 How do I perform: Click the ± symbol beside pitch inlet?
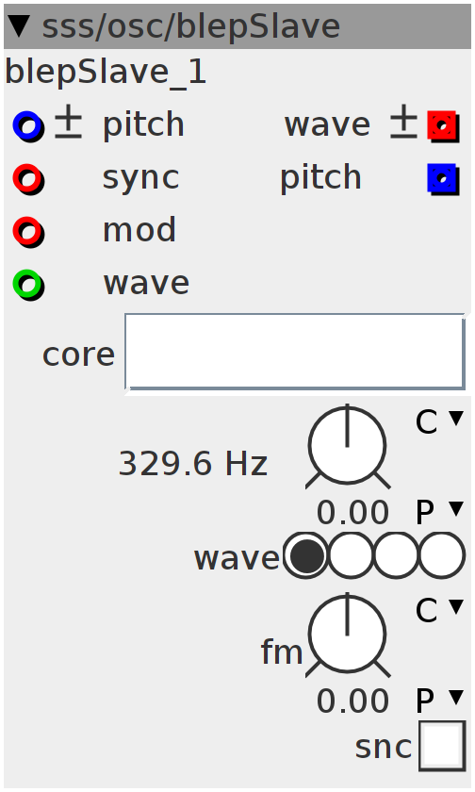68,123
